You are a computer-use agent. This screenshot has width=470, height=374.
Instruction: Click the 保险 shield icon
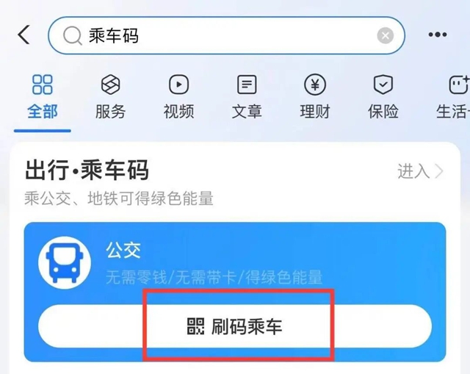pyautogui.click(x=383, y=84)
